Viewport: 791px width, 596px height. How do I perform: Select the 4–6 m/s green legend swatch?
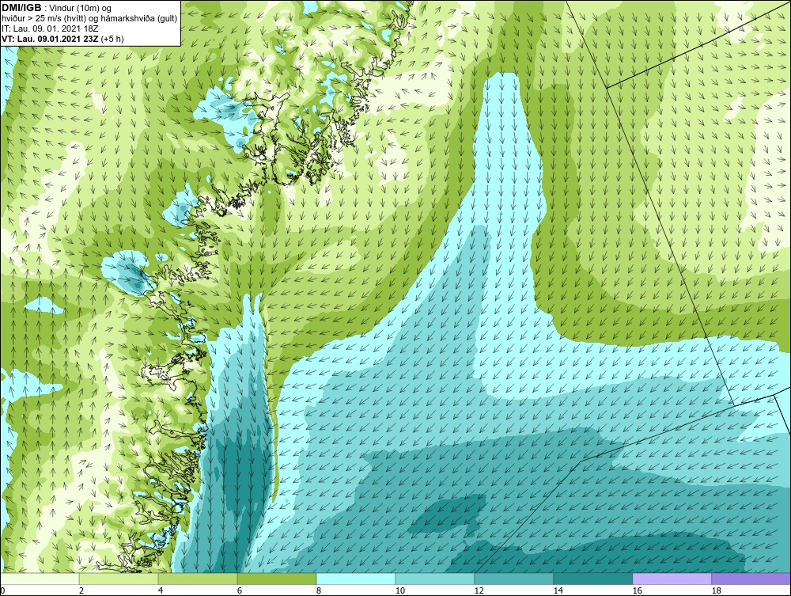click(x=198, y=579)
